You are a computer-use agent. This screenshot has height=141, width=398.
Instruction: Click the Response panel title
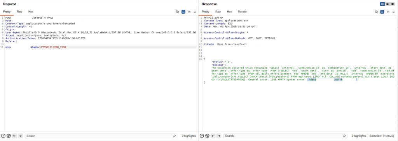click(209, 4)
